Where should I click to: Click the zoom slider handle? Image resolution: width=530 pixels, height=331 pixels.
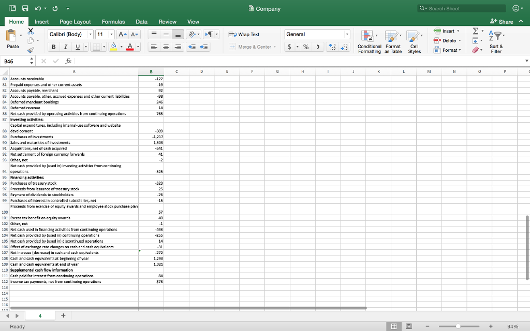tap(458, 326)
